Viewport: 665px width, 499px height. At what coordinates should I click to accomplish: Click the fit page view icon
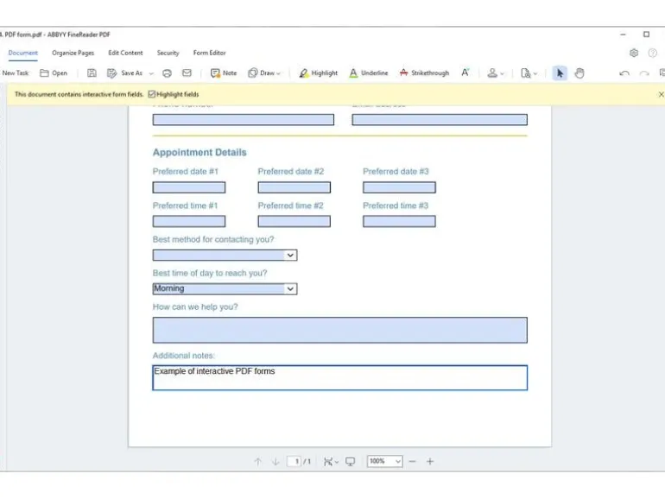328,461
